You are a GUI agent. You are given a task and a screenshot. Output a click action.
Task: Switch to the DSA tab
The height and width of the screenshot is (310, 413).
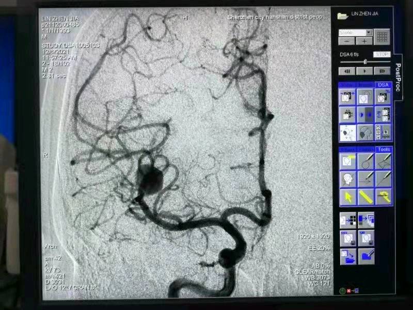383,85
